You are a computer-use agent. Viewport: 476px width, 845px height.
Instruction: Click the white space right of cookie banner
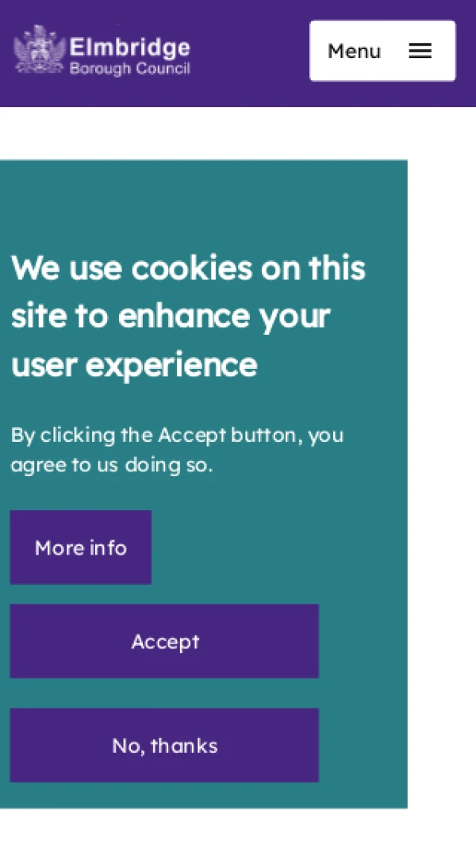442,483
